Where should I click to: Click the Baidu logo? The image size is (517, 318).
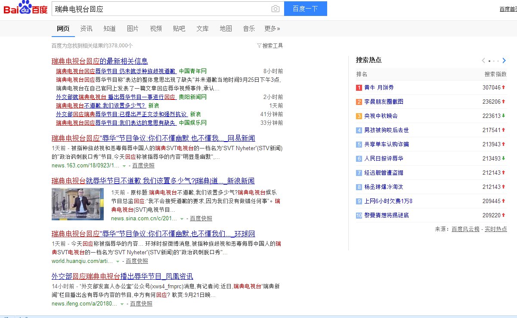point(26,9)
